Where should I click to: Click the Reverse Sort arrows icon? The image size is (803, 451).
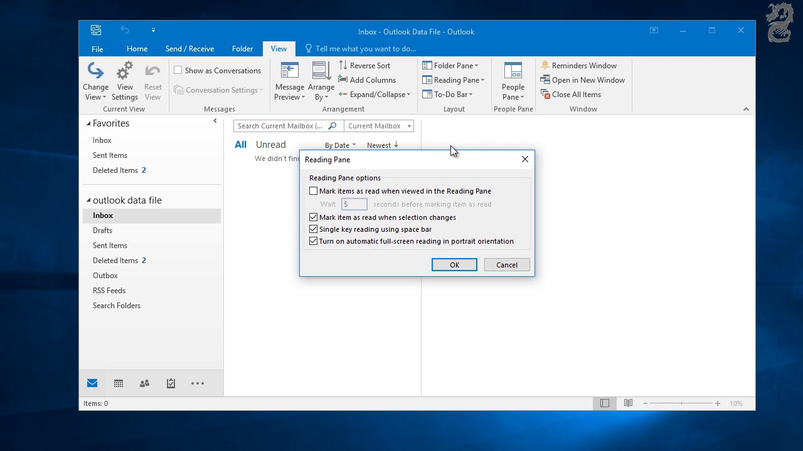click(343, 65)
